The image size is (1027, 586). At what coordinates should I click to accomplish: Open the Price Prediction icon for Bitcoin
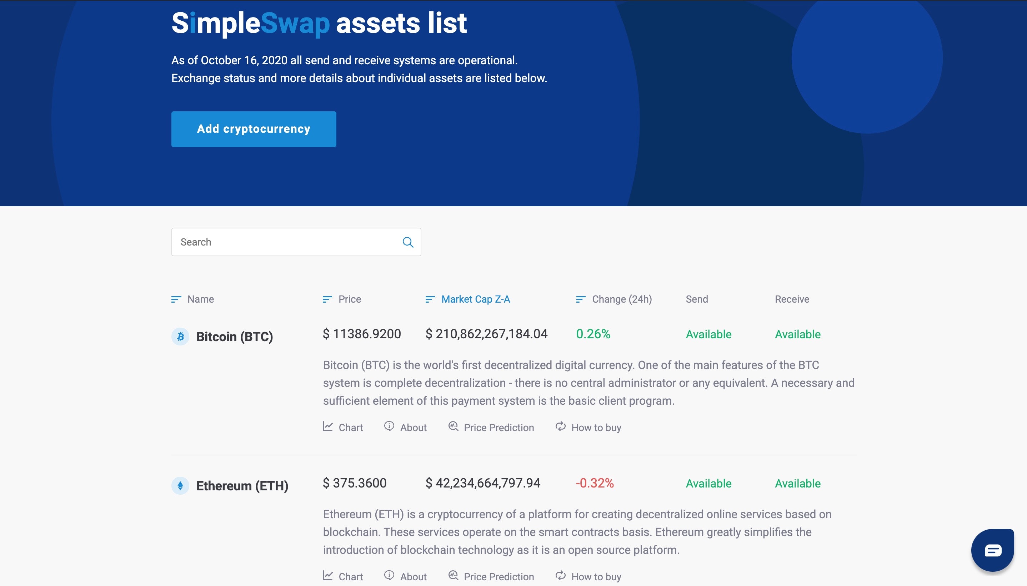click(454, 426)
